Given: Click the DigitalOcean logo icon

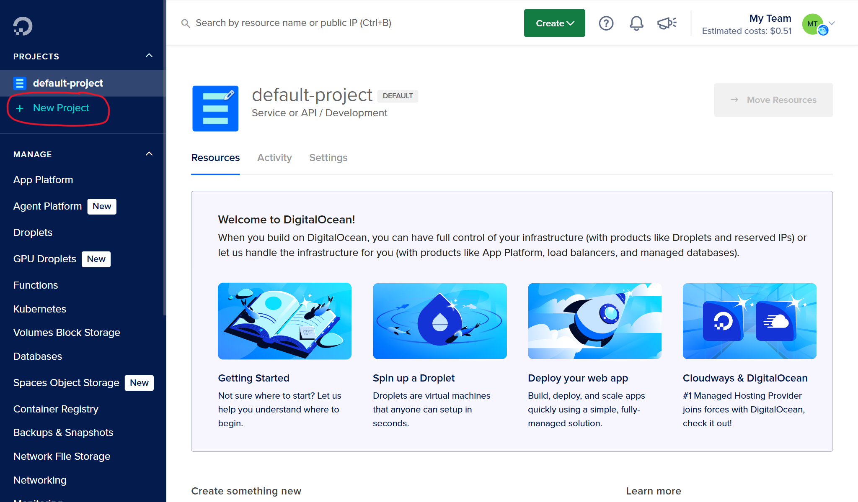Looking at the screenshot, I should [23, 26].
